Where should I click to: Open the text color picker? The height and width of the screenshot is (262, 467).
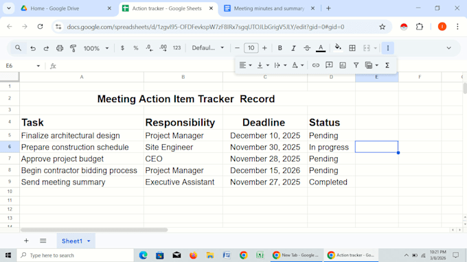[x=321, y=48]
